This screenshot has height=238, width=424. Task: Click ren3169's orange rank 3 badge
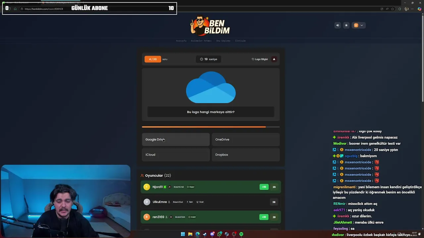tap(147, 217)
